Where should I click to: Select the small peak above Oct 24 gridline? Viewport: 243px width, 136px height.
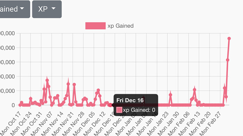pyautogui.click(x=31, y=98)
